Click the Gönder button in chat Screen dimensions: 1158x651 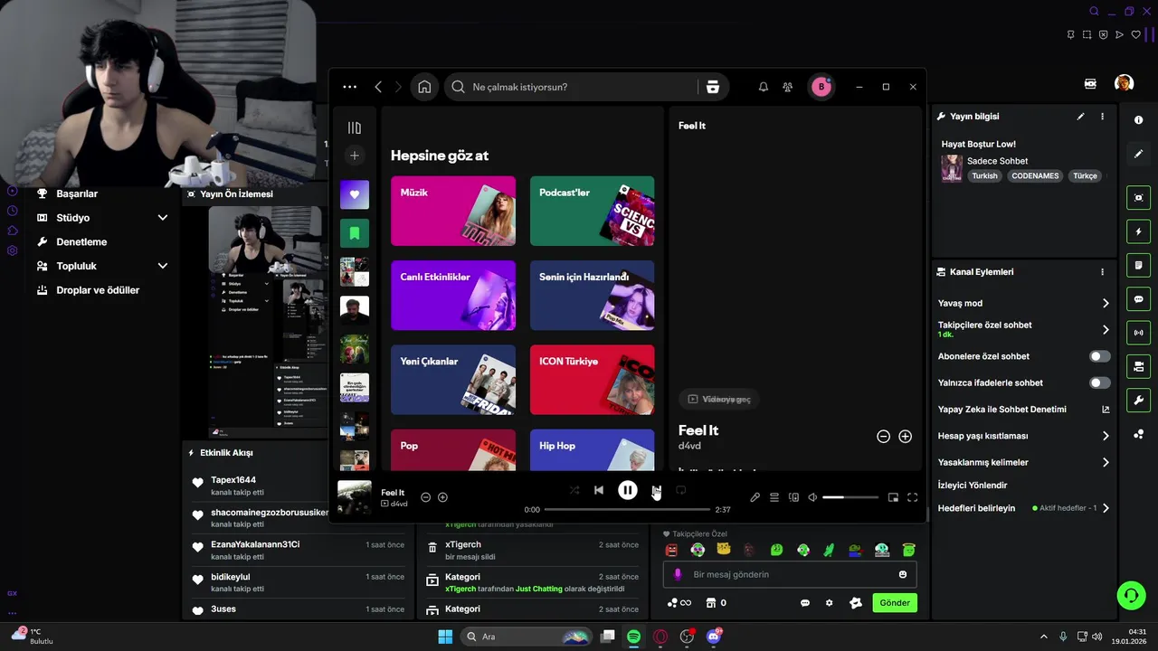895,603
